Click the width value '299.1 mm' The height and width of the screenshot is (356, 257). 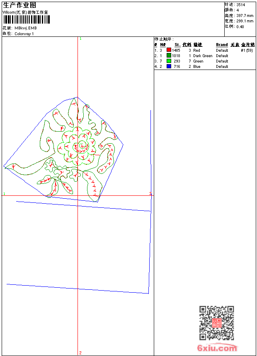pyautogui.click(x=245, y=21)
